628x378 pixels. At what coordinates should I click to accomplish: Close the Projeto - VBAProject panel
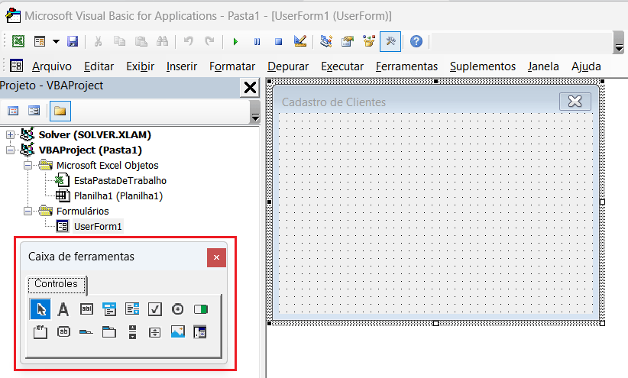coord(250,88)
